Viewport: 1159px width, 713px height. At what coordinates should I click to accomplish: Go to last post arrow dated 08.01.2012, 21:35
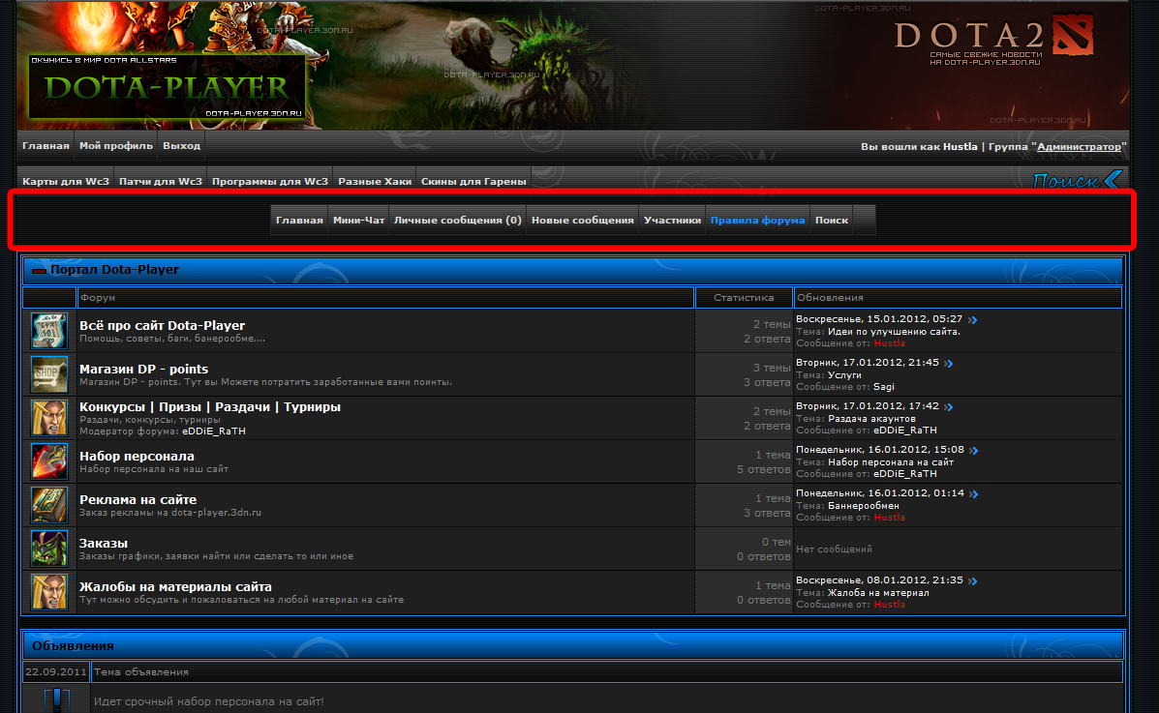click(x=973, y=581)
